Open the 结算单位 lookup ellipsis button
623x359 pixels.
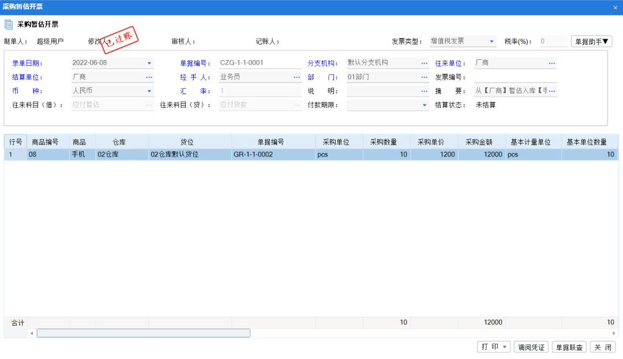point(149,76)
